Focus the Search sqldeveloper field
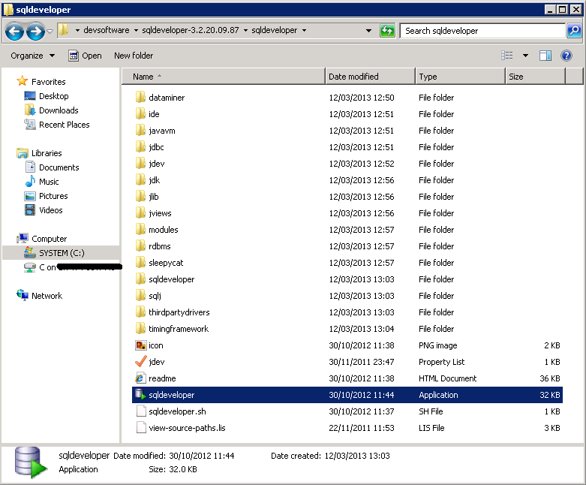Screen dimensions: 586x485 point(482,31)
